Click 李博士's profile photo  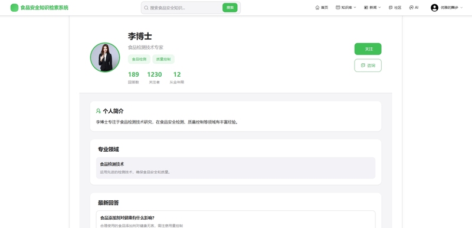(x=105, y=57)
